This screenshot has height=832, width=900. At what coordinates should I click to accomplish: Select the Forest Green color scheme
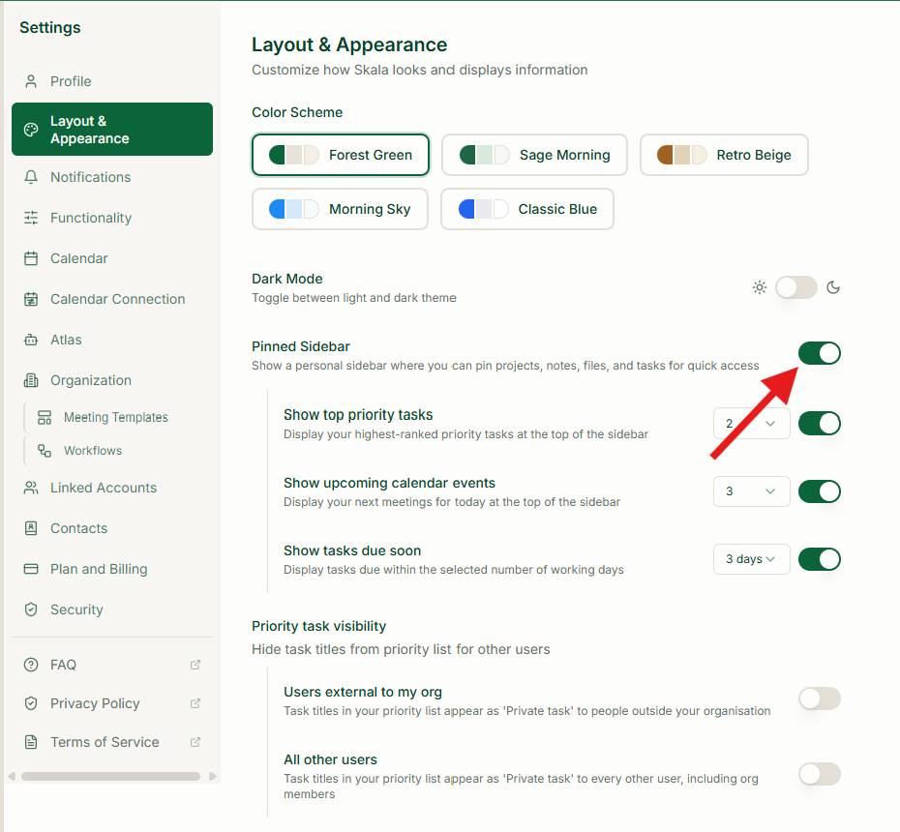(x=341, y=155)
